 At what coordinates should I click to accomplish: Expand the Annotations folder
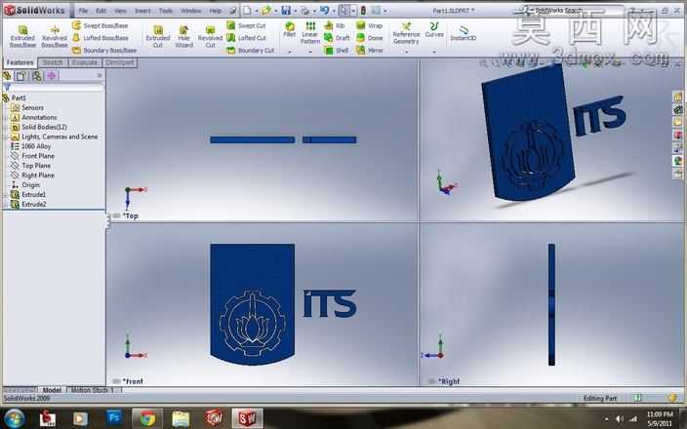tap(6, 117)
